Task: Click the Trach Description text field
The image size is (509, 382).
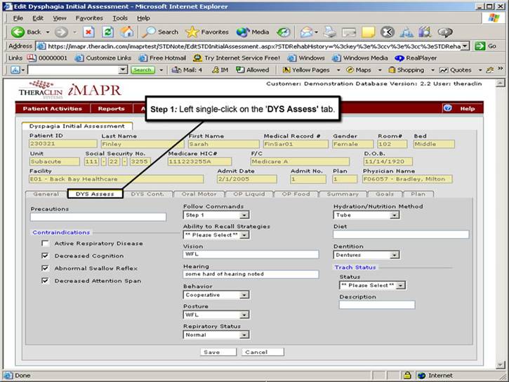Action: pyautogui.click(x=377, y=305)
